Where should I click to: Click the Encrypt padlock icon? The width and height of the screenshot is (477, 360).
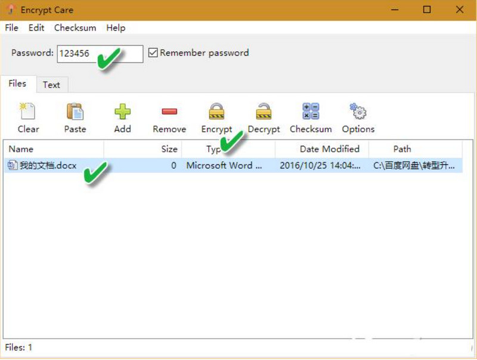click(216, 111)
